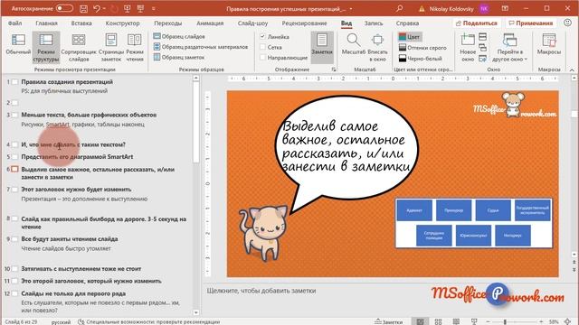
Task: Toggle the Заметки ribbon button
Action: pos(322,48)
